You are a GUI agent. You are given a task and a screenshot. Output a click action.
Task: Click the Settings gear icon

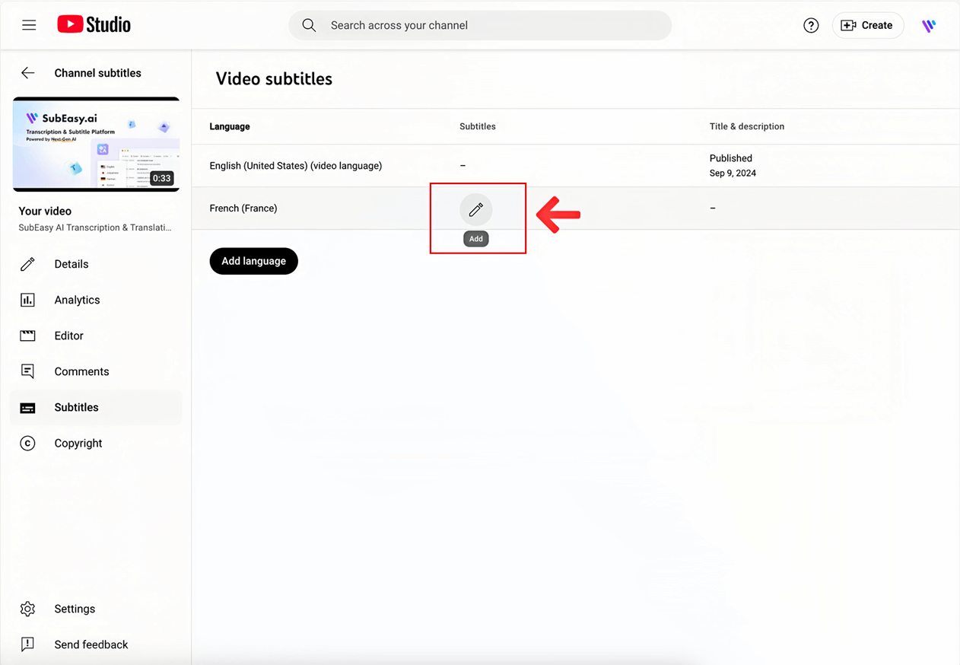pos(27,609)
